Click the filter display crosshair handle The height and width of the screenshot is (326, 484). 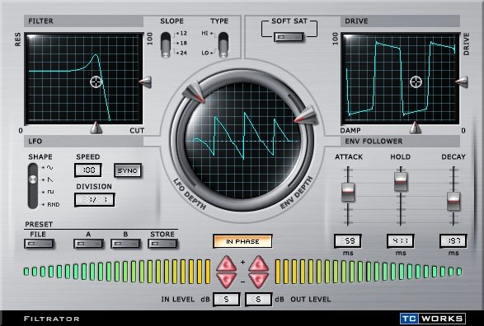96,82
